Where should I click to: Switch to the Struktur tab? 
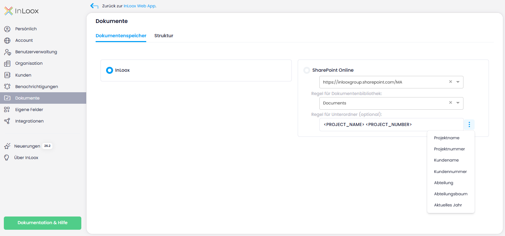tap(164, 36)
